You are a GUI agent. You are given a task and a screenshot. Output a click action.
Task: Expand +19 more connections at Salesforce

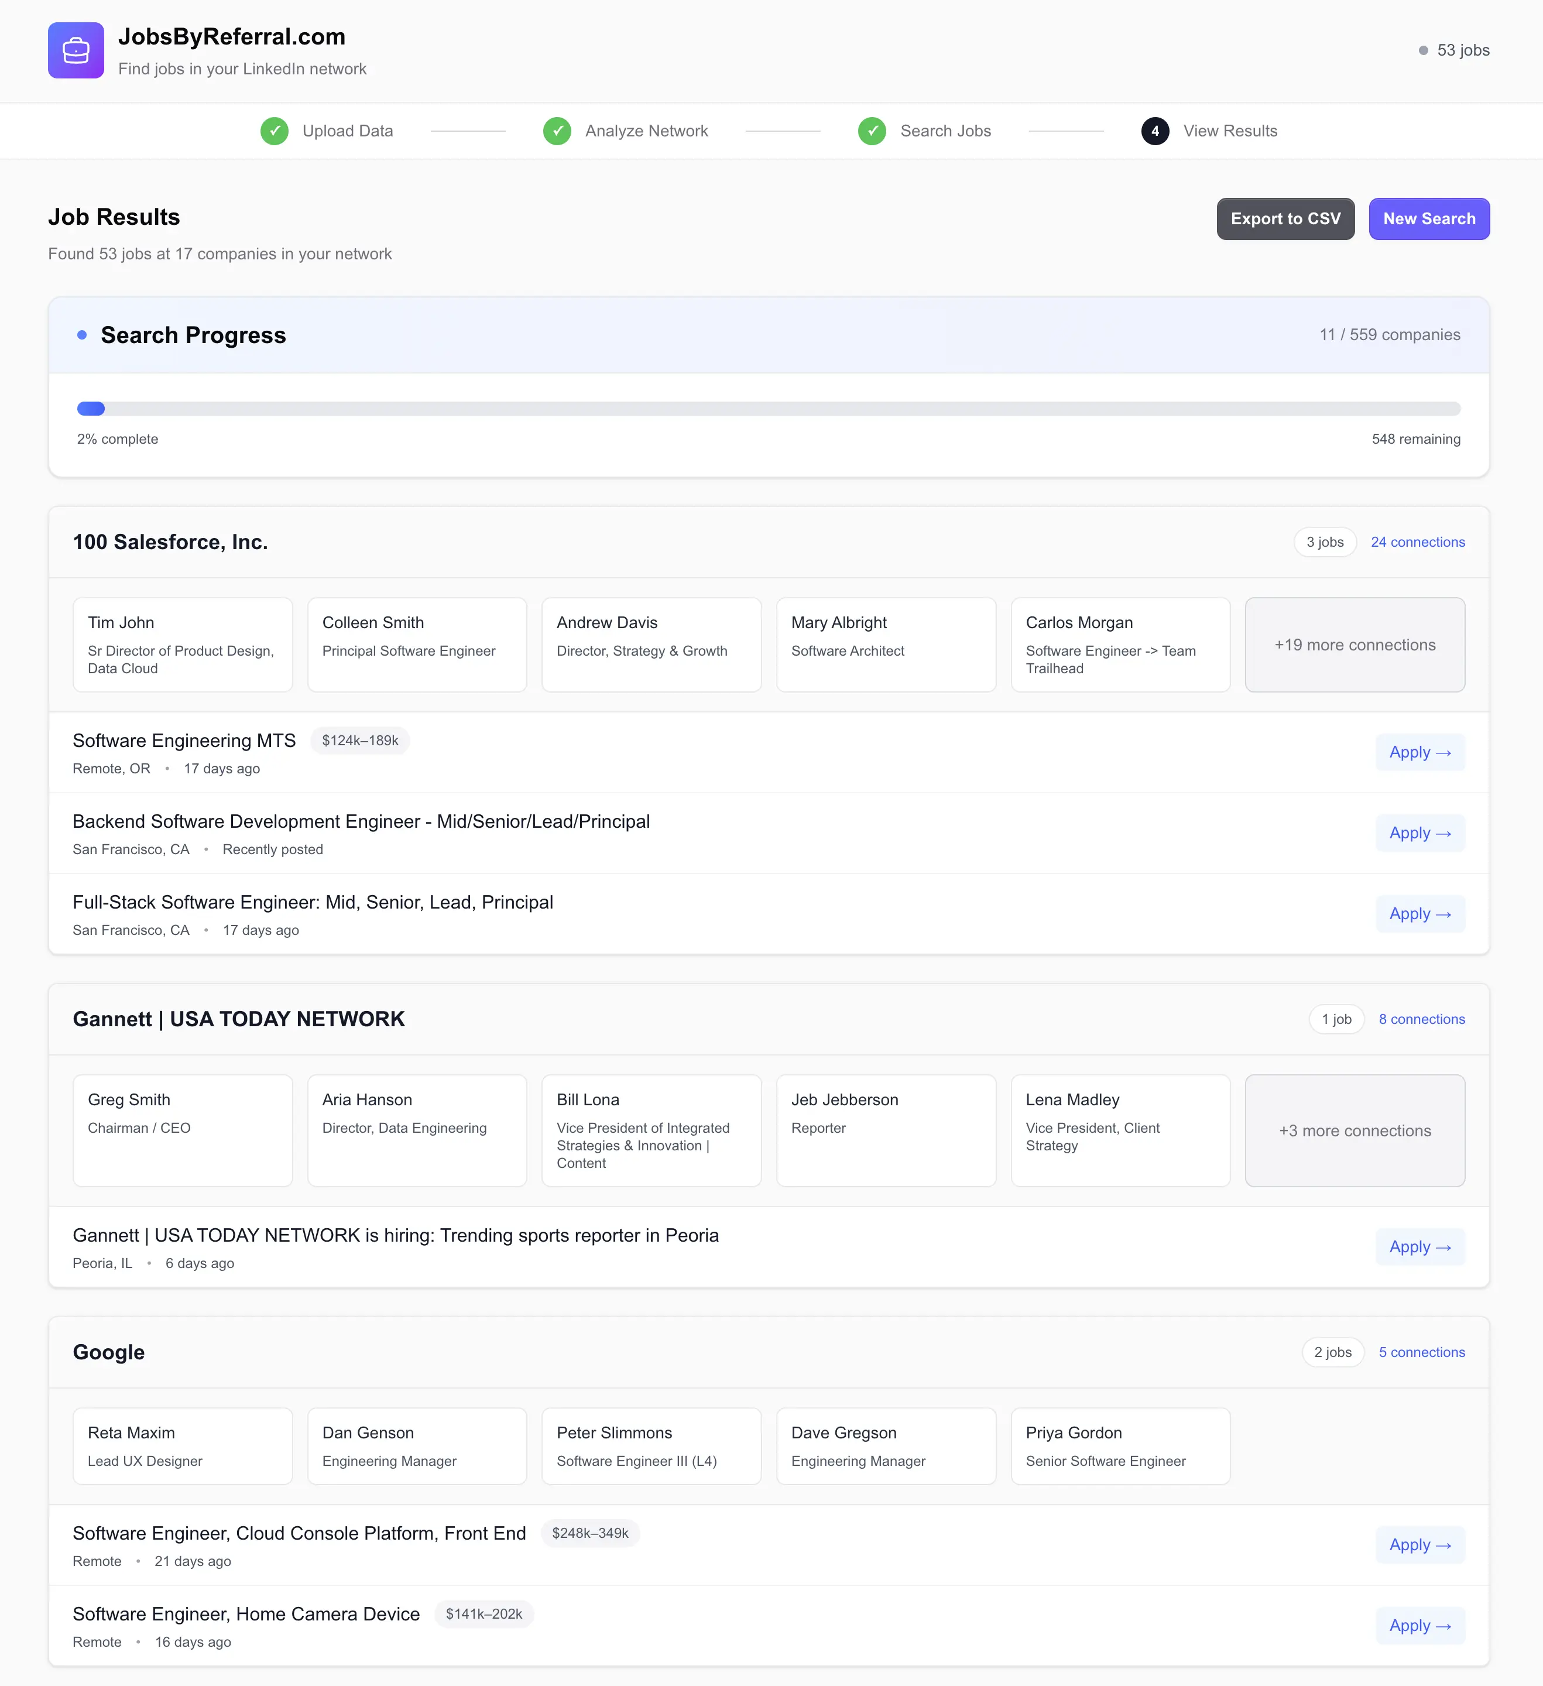click(x=1355, y=645)
